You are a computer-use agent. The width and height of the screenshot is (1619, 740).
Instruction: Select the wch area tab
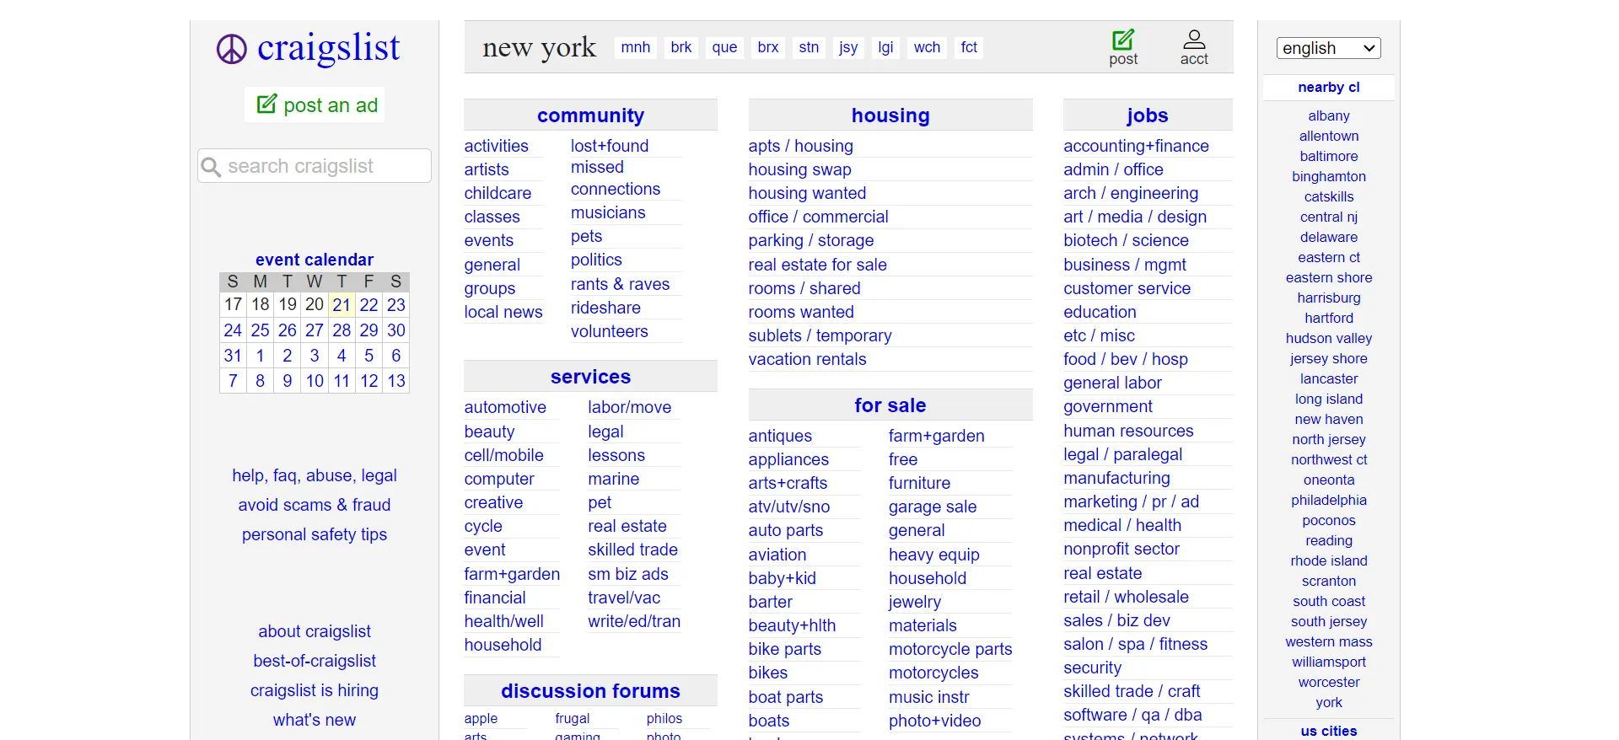tap(927, 47)
